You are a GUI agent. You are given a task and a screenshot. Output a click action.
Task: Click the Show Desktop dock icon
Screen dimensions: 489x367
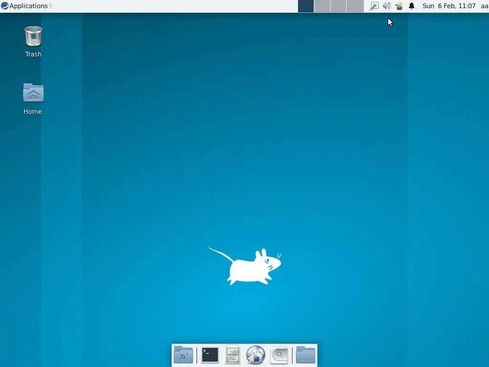click(183, 355)
